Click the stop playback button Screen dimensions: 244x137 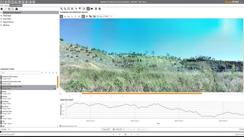125,134
